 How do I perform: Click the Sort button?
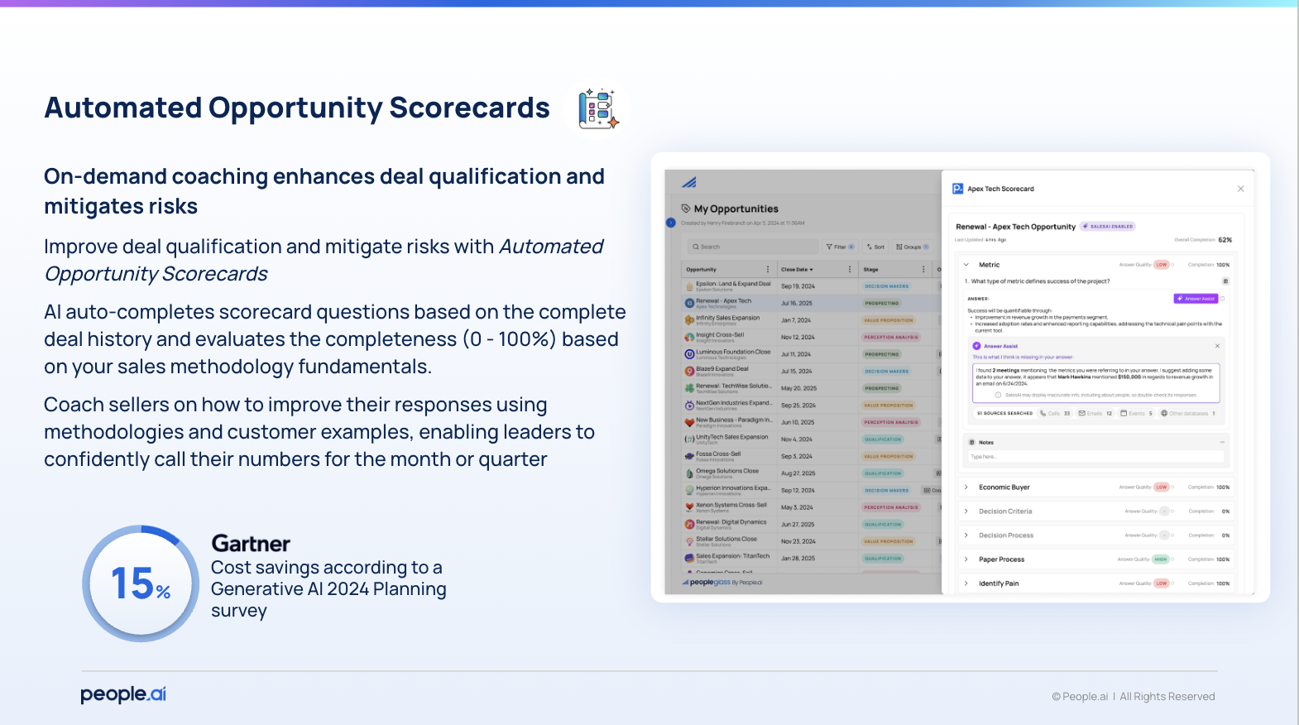[x=875, y=247]
